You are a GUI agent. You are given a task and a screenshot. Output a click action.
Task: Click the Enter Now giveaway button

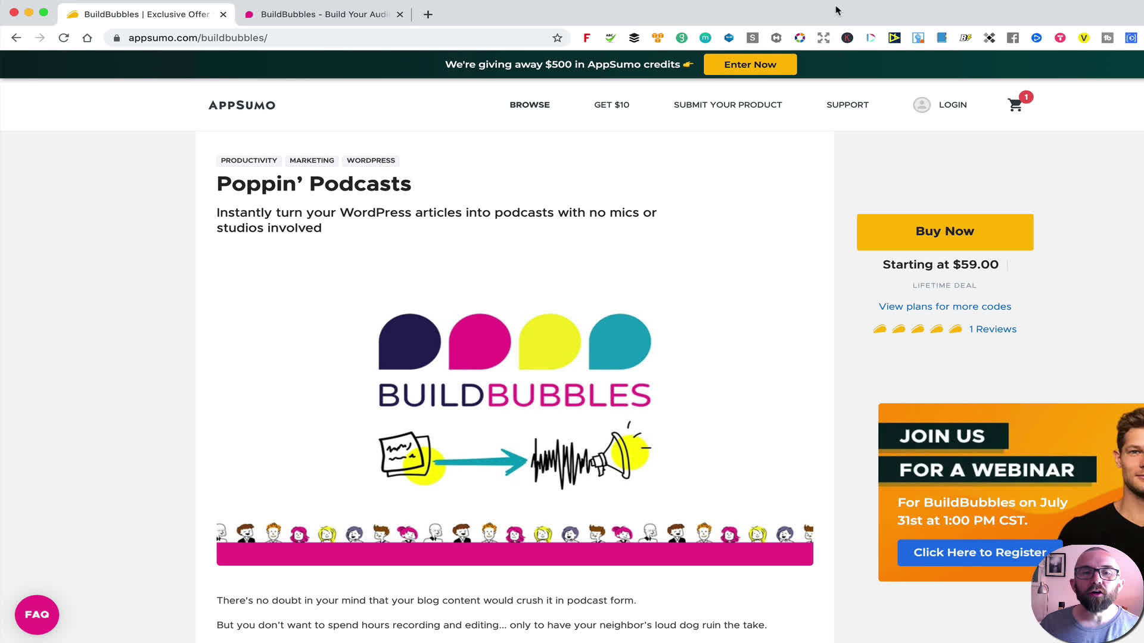click(750, 64)
